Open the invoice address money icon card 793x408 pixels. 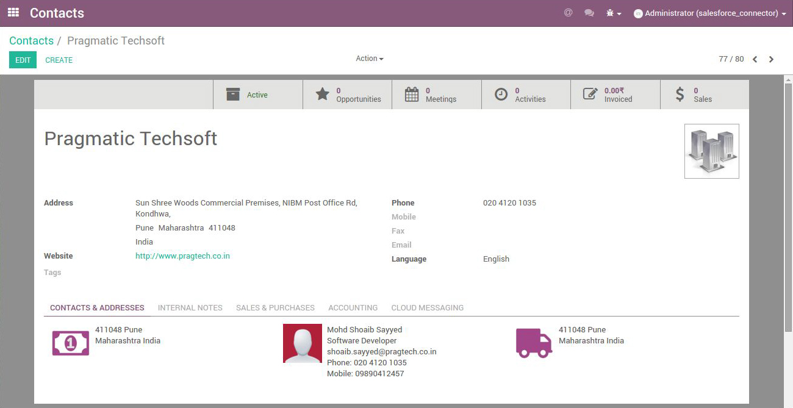pos(71,343)
